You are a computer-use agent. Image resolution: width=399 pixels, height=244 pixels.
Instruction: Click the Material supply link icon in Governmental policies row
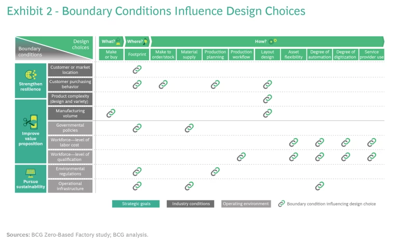[189, 128]
